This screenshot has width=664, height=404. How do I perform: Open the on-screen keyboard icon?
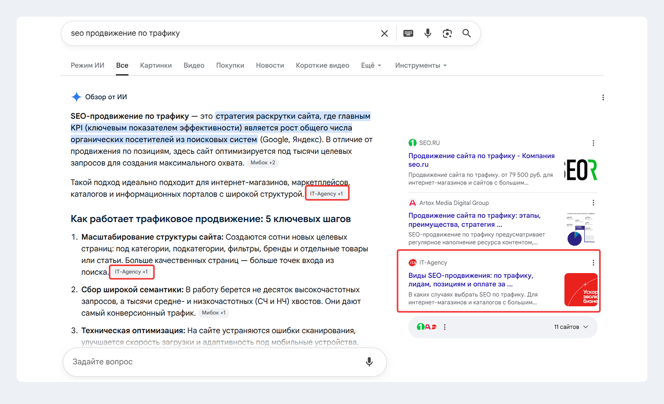408,33
